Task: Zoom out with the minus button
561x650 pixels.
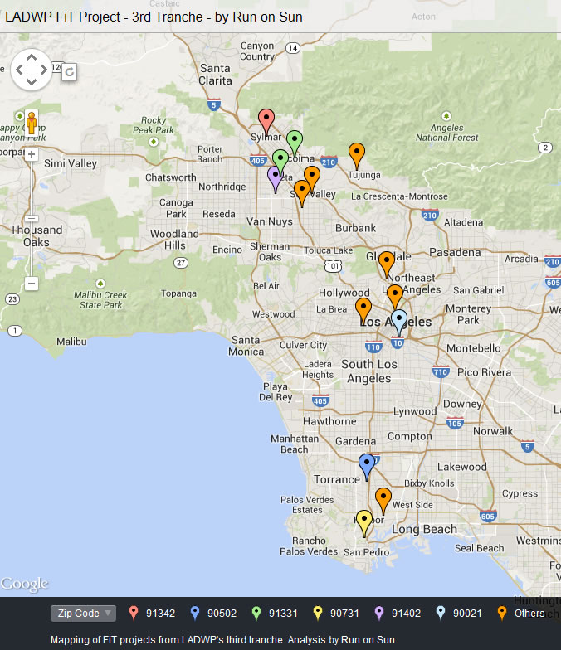Action: tap(32, 284)
